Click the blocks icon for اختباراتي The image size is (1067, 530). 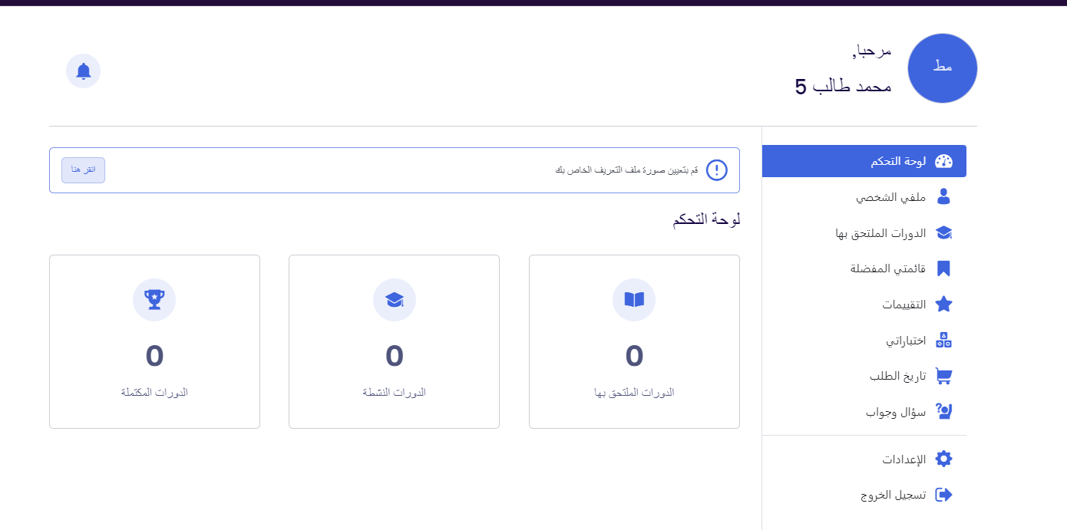tap(943, 340)
